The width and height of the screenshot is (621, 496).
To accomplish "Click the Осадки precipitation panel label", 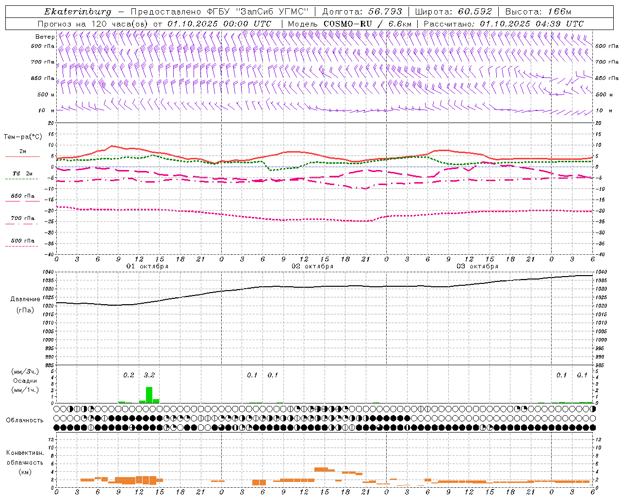I will (x=25, y=381).
